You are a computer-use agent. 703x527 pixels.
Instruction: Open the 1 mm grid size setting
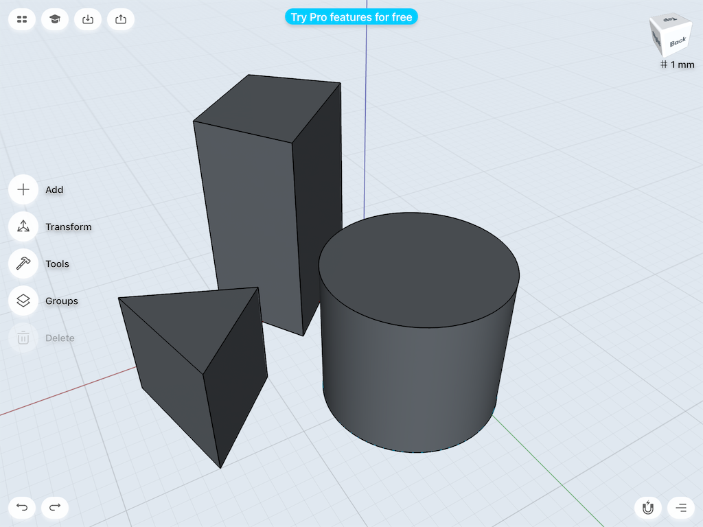pyautogui.click(x=678, y=65)
